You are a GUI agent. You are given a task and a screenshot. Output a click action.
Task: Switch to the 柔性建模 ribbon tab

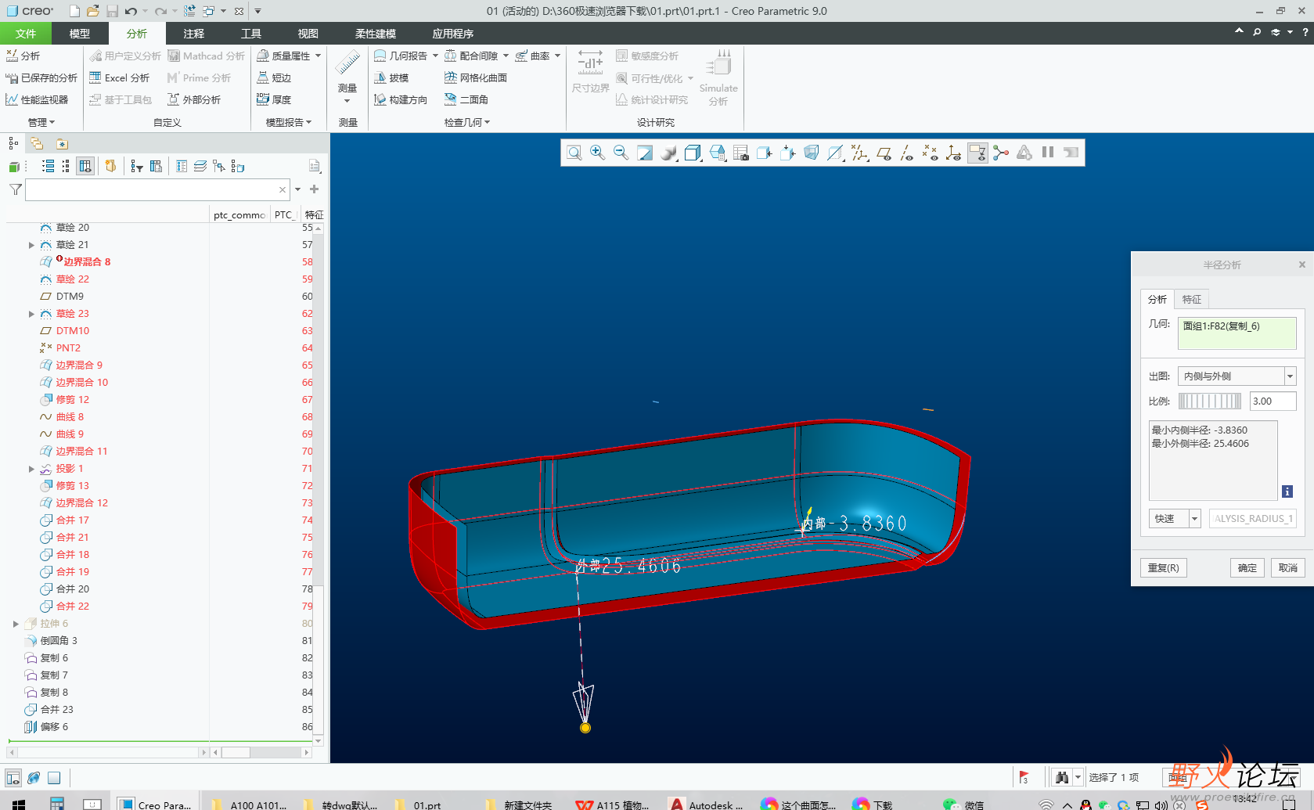[376, 34]
